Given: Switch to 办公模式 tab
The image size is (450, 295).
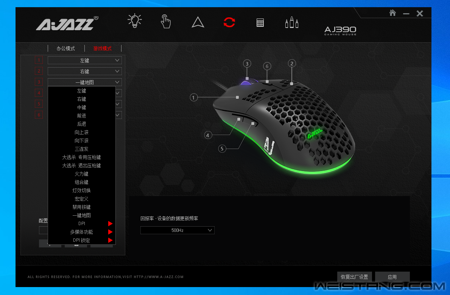Looking at the screenshot, I should [x=66, y=48].
